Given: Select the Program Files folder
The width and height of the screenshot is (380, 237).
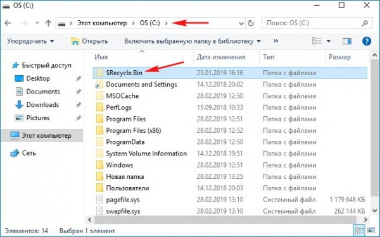Looking at the screenshot, I should point(126,119).
